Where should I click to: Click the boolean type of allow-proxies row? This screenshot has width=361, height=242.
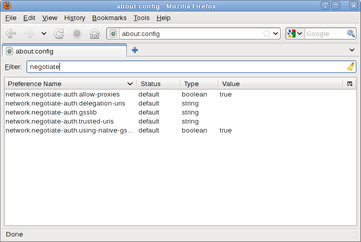point(194,94)
